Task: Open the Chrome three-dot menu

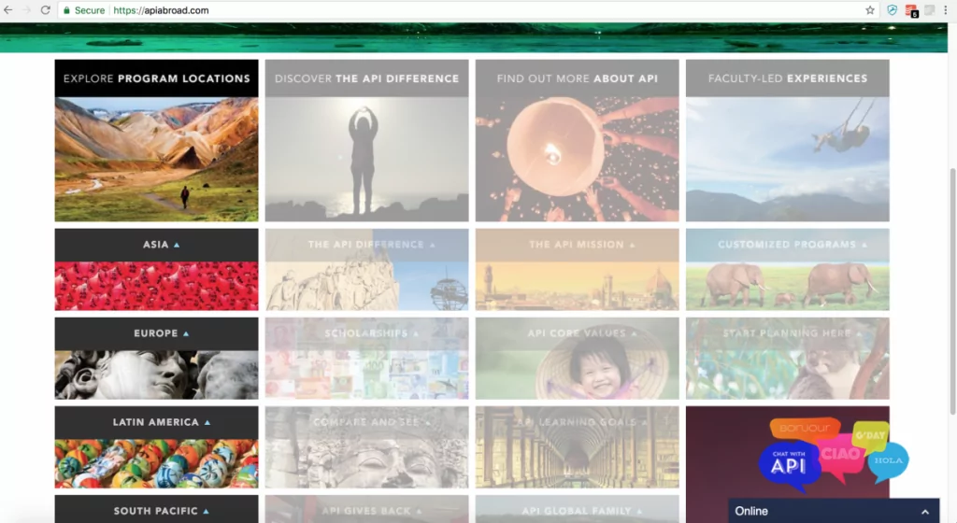Action: tap(946, 9)
